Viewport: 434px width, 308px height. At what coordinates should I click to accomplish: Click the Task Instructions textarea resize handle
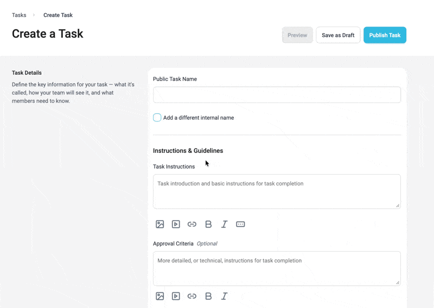[x=398, y=206]
